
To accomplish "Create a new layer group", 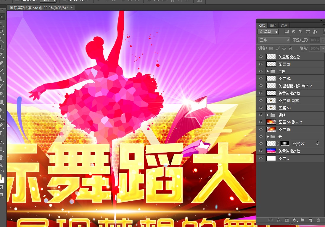I will pyautogui.click(x=303, y=220).
